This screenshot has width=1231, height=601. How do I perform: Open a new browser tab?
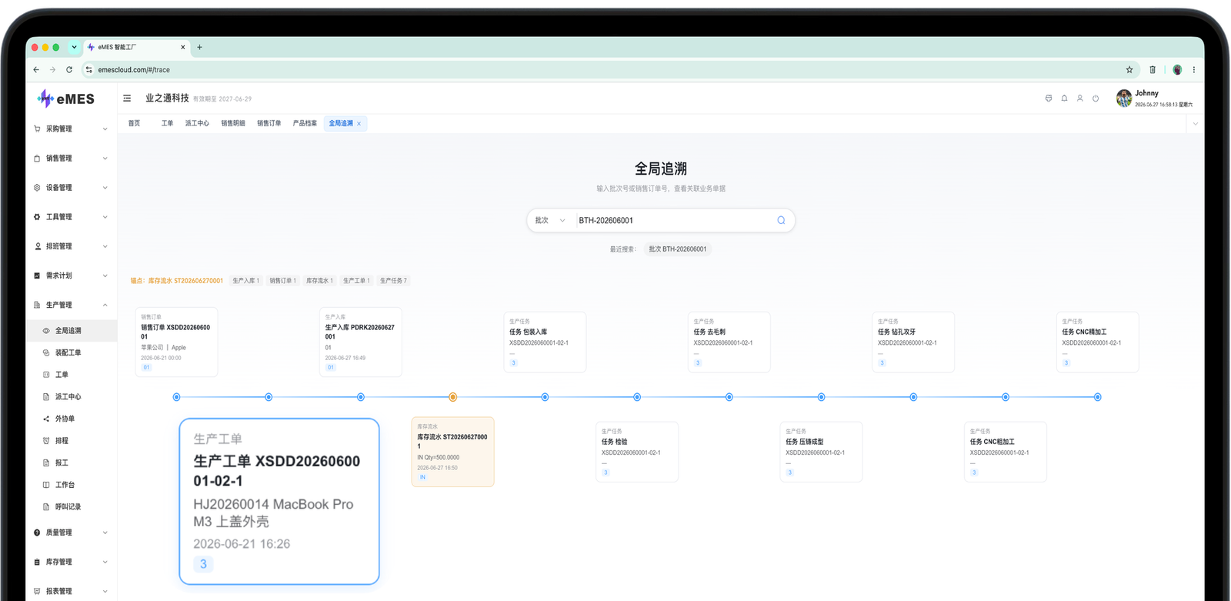coord(199,47)
